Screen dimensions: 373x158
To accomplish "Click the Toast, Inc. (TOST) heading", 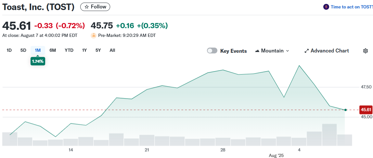I will (38, 7).
